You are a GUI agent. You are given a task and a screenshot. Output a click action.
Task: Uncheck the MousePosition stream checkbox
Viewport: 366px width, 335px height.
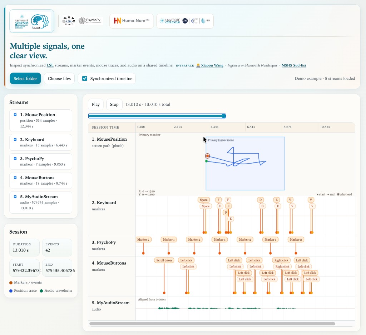(15, 115)
